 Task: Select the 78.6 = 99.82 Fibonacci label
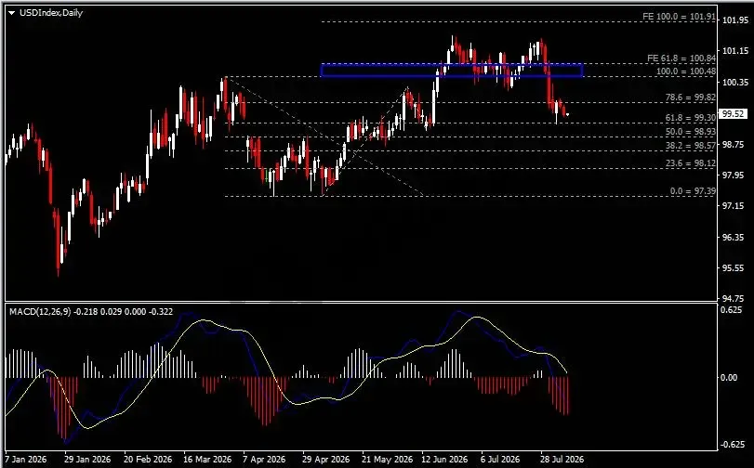tap(691, 97)
